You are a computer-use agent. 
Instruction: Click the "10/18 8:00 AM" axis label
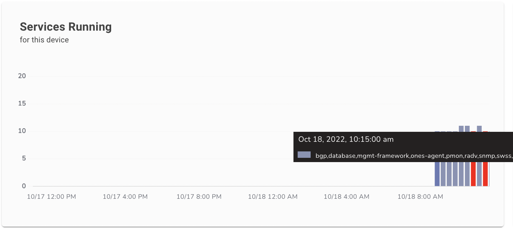click(x=420, y=197)
